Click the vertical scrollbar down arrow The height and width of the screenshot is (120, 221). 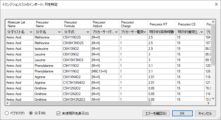tap(213, 98)
